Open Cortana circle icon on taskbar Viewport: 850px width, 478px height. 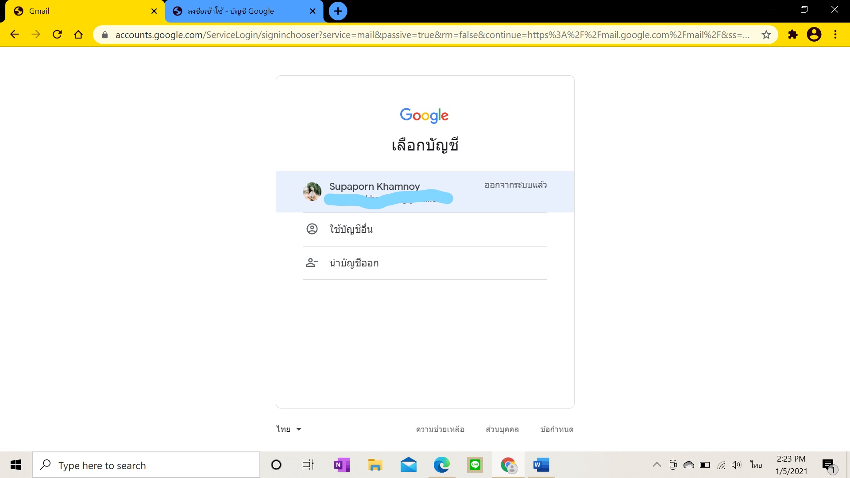click(276, 465)
